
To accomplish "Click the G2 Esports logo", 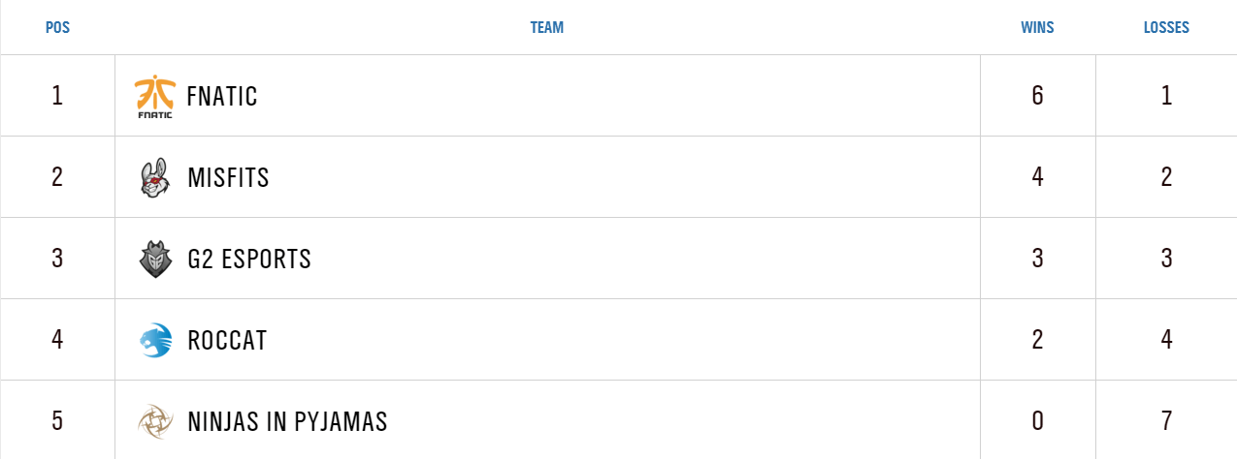I will pos(154,260).
